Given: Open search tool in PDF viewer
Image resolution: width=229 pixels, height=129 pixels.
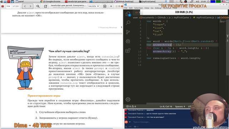Looking at the screenshot, I should click(38, 6).
